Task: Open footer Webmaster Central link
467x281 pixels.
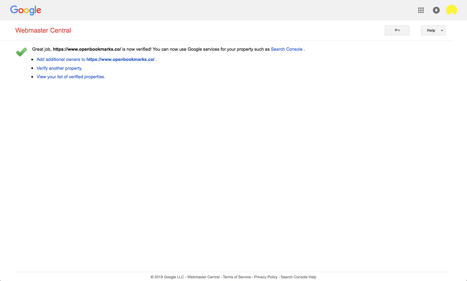Action: click(x=203, y=277)
